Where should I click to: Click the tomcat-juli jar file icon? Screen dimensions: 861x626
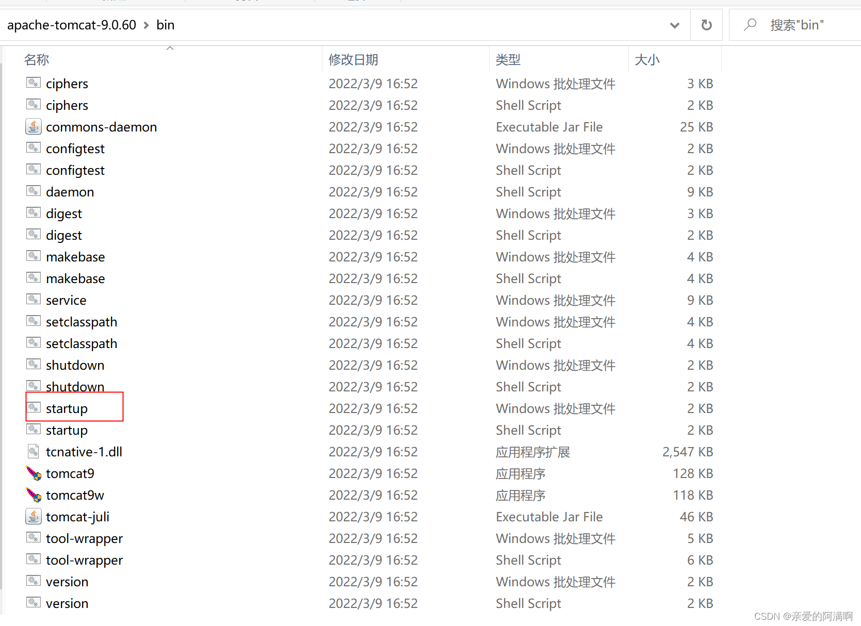pyautogui.click(x=34, y=516)
